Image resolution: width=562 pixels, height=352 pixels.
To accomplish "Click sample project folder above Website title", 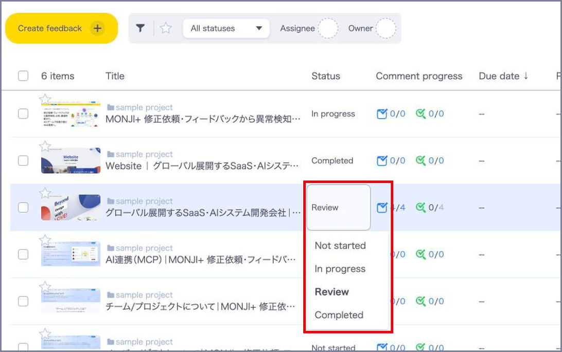I will 140,154.
